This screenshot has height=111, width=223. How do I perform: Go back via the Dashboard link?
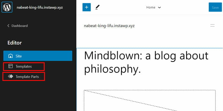tap(18, 26)
